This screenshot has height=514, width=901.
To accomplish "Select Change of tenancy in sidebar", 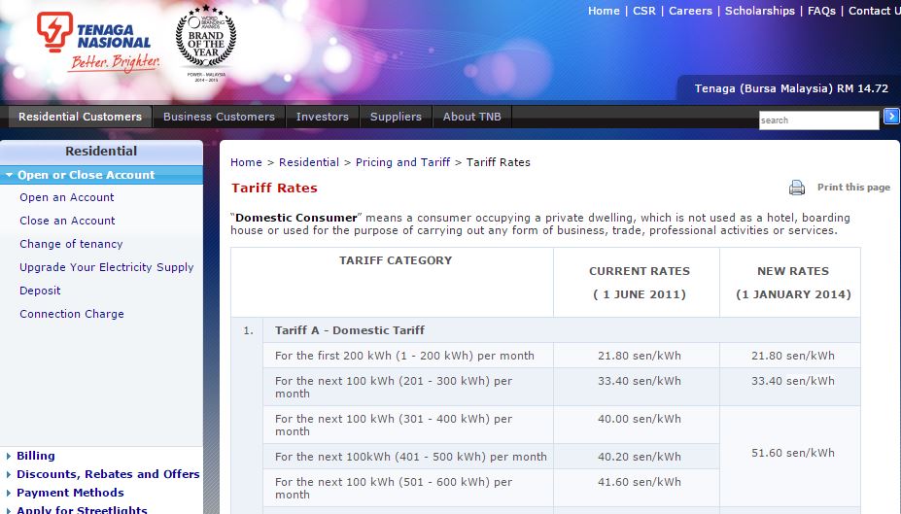I will coord(71,244).
